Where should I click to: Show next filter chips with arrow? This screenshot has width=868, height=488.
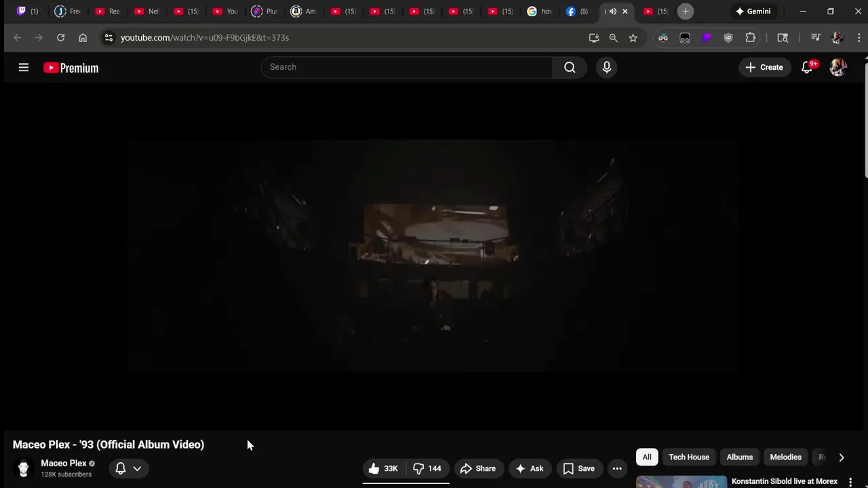842,457
